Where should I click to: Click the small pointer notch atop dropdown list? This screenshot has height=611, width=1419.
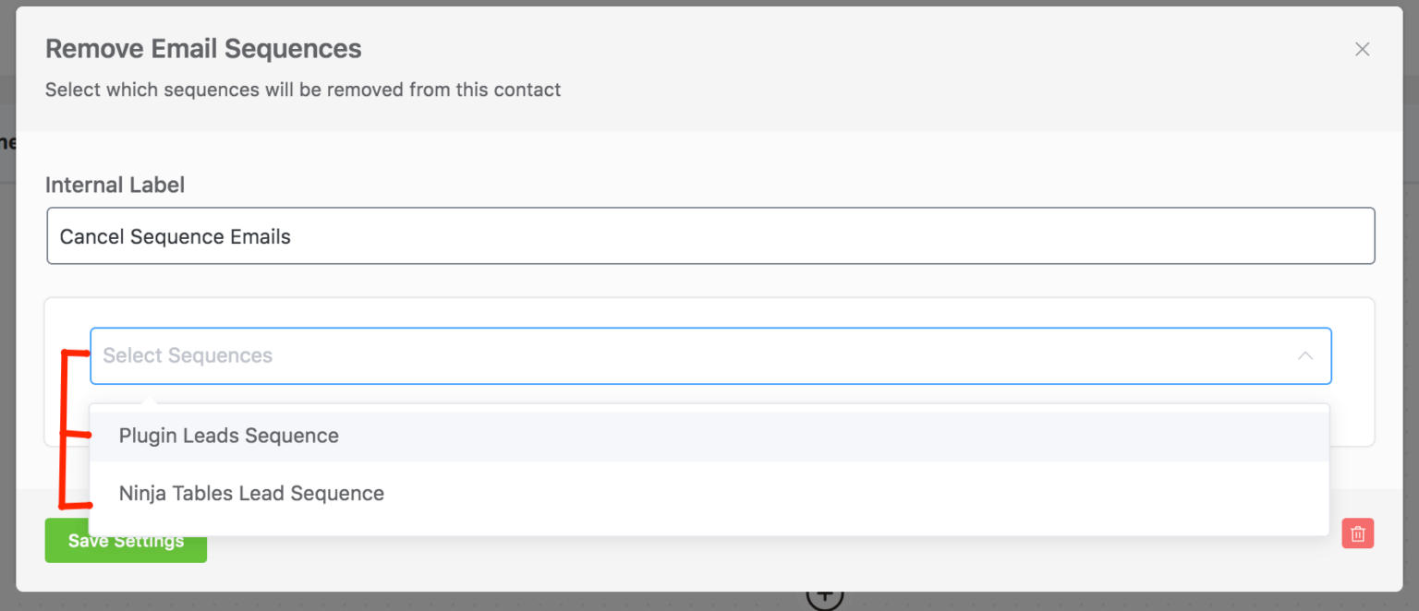pos(148,401)
